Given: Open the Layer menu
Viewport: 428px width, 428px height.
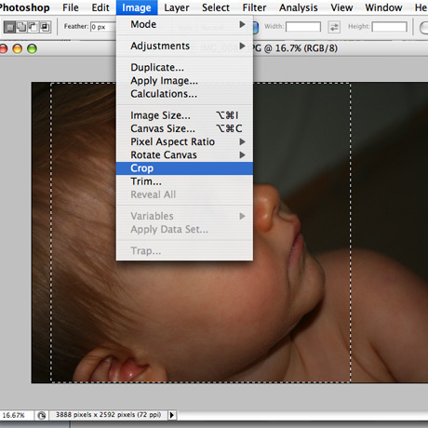Looking at the screenshot, I should (177, 7).
